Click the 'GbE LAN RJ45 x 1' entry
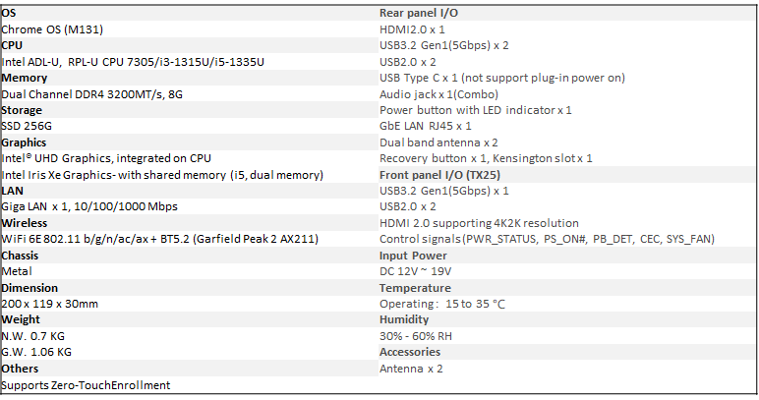Screen dimensions: 759x400 426,126
